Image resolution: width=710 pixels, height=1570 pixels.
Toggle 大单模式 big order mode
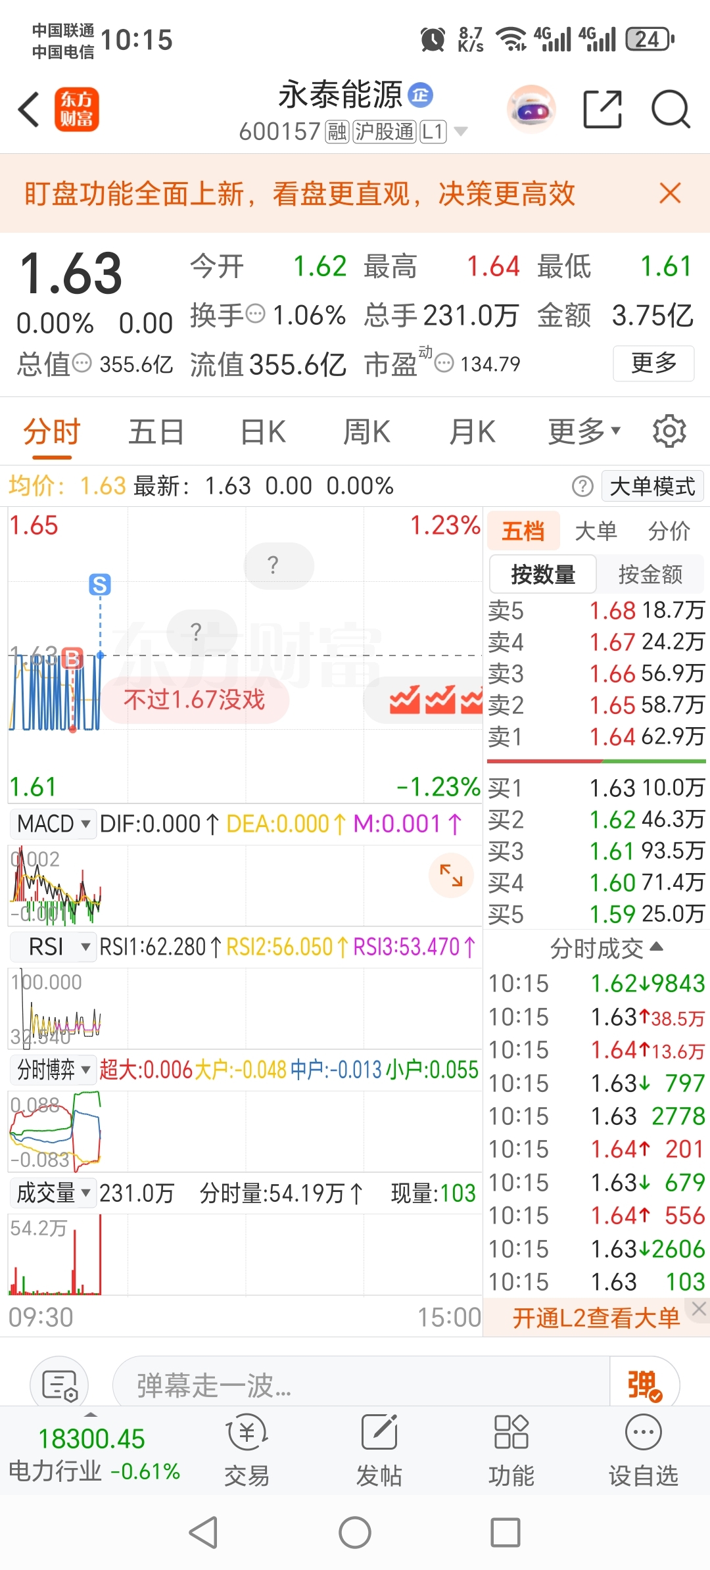coord(652,487)
